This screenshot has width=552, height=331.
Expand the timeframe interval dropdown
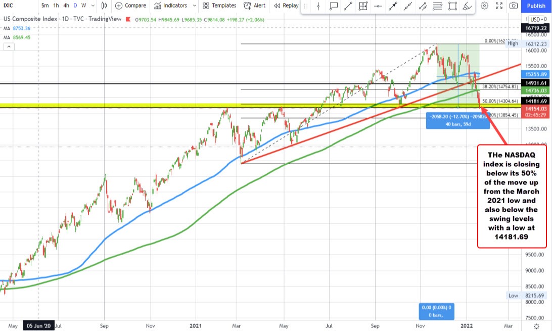[93, 6]
